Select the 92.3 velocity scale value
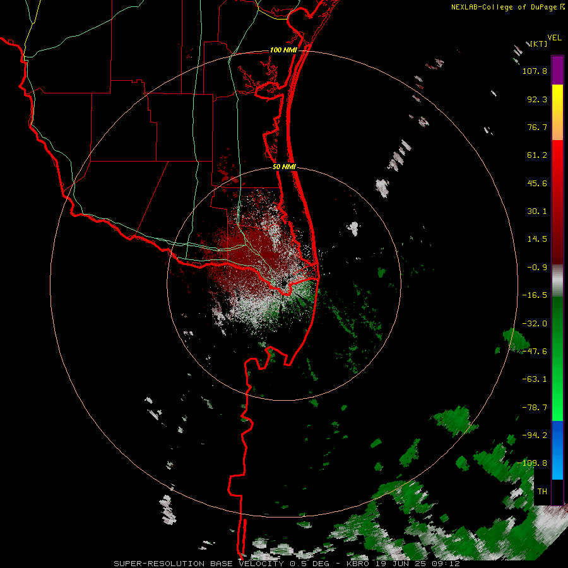This screenshot has width=568, height=568. click(537, 99)
